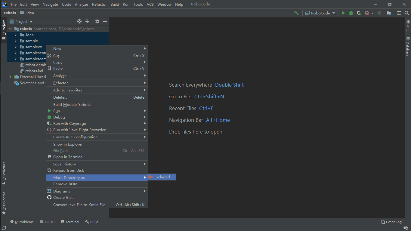Choose Remove BOM entry
This screenshot has width=411, height=231.
[x=97, y=184]
